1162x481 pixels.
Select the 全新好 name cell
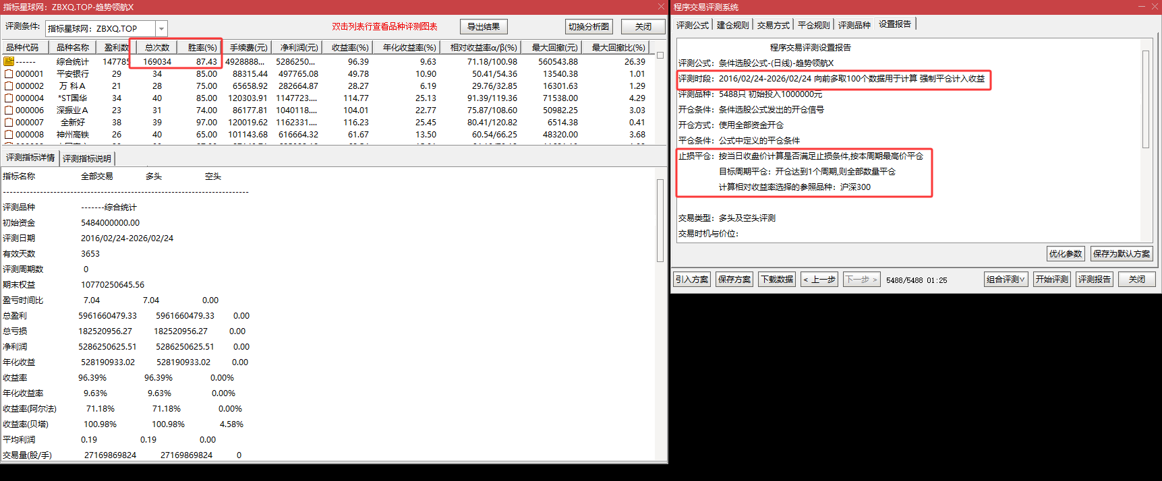73,123
